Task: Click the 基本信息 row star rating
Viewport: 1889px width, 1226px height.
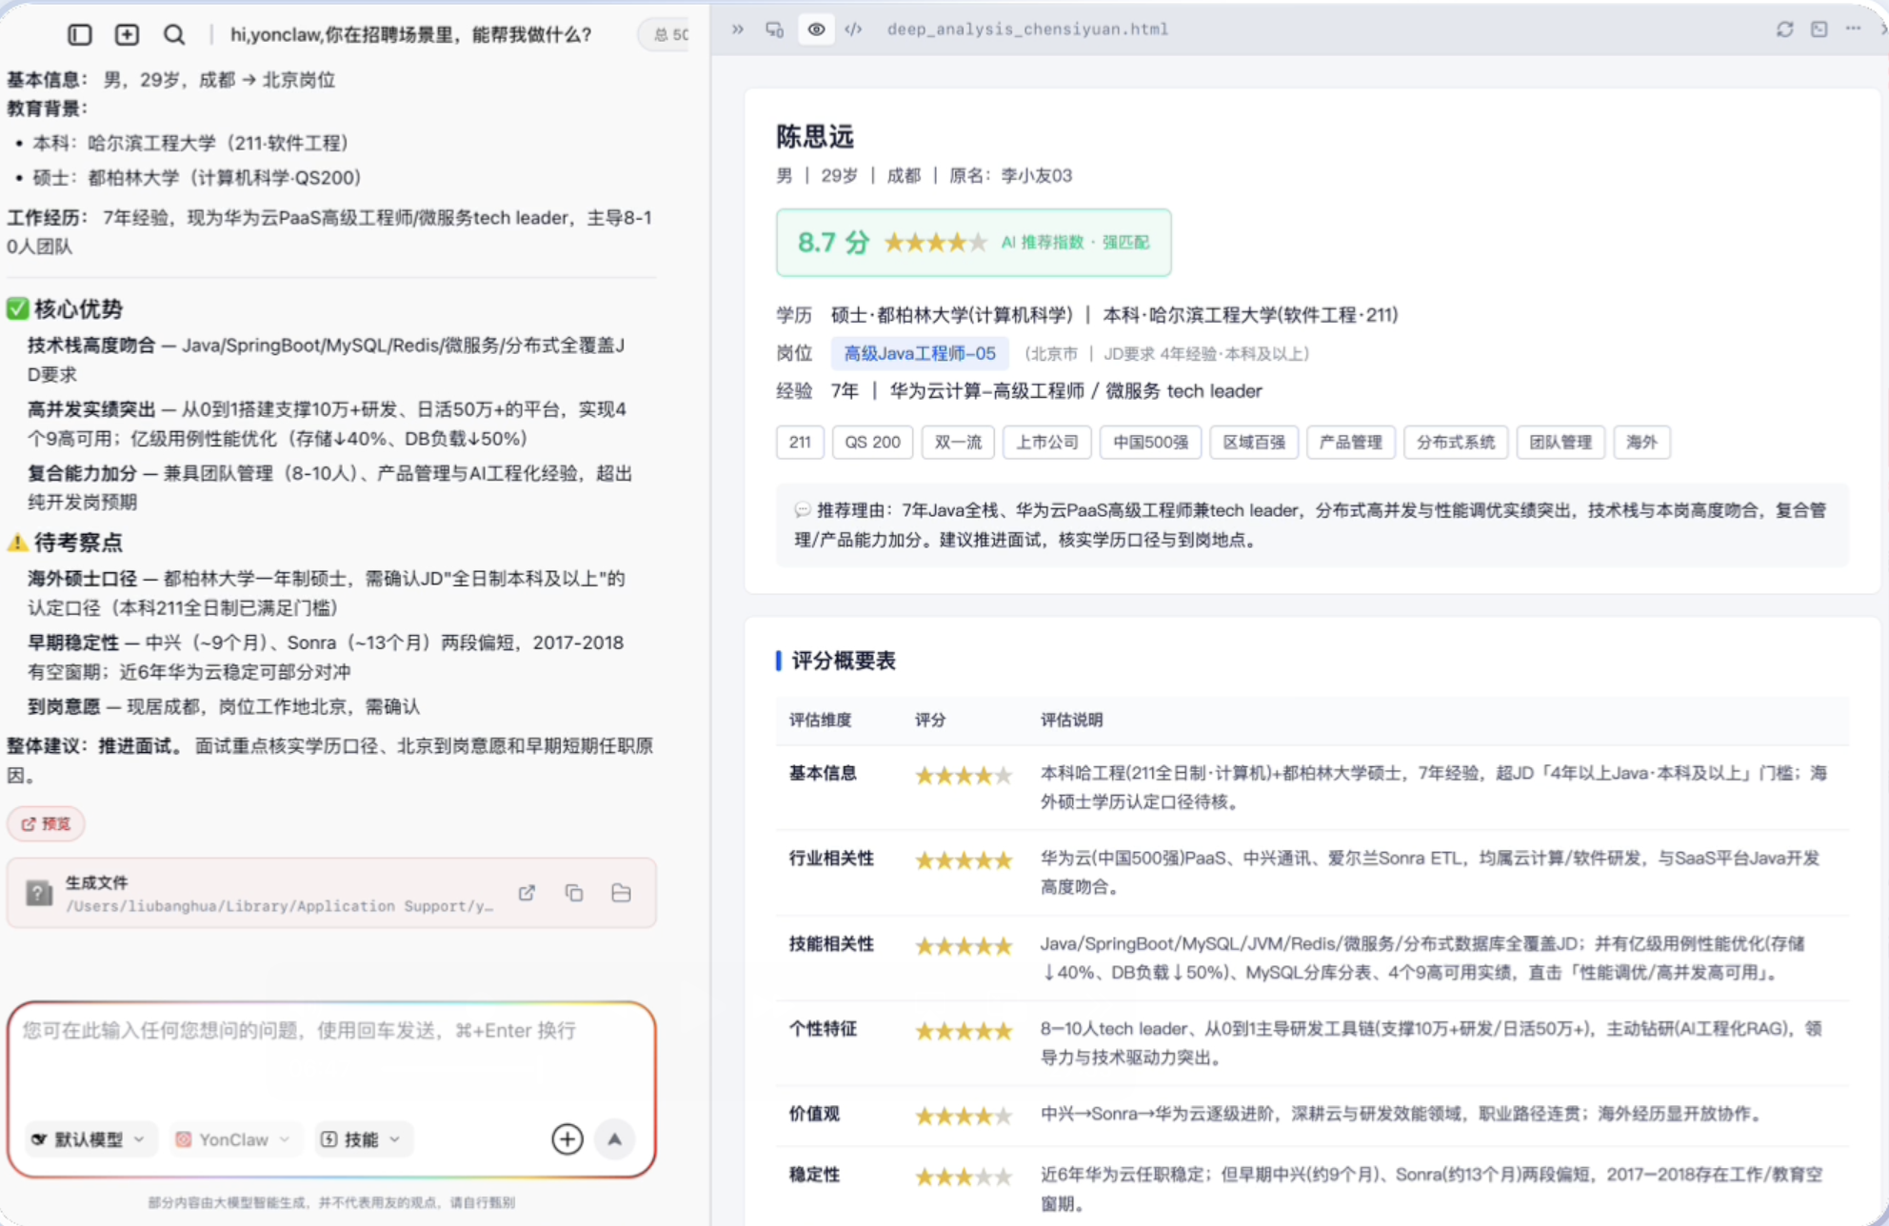Action: [x=964, y=776]
